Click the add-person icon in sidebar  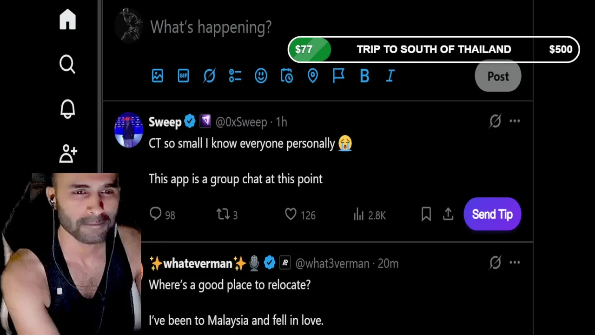click(68, 153)
